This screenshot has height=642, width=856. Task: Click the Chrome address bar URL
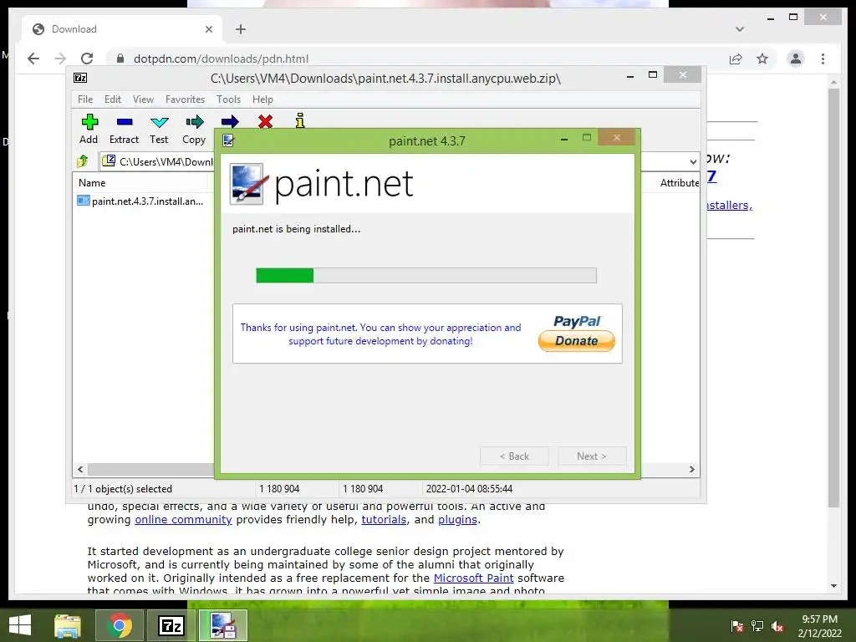pos(221,59)
